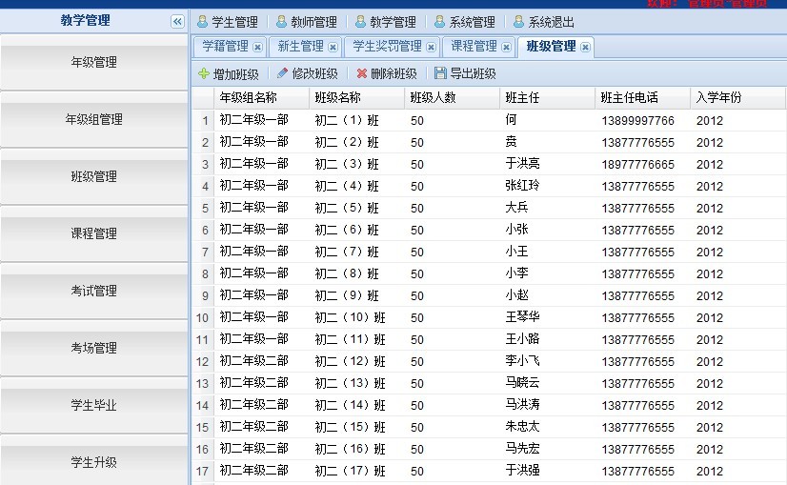Sort by the 班级名称 column header
Screen dimensions: 787x485
(x=357, y=97)
